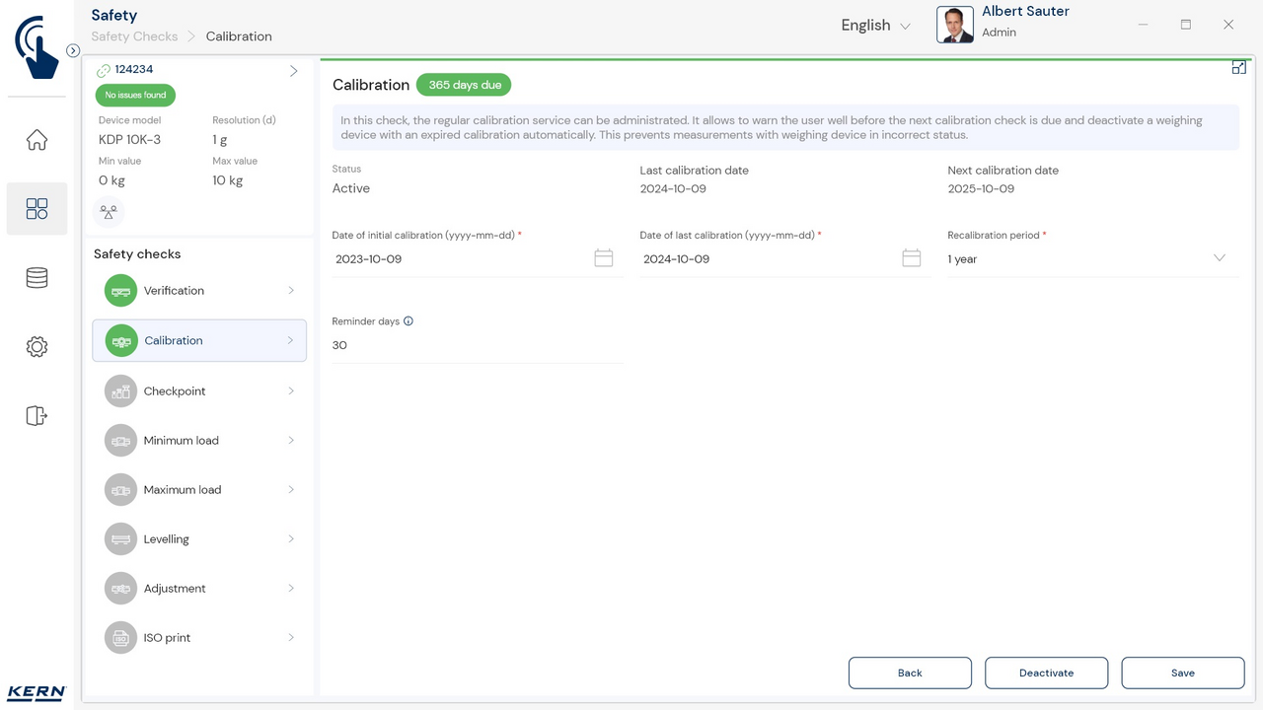Image resolution: width=1263 pixels, height=710 pixels.
Task: Click the Save button
Action: pyautogui.click(x=1182, y=673)
